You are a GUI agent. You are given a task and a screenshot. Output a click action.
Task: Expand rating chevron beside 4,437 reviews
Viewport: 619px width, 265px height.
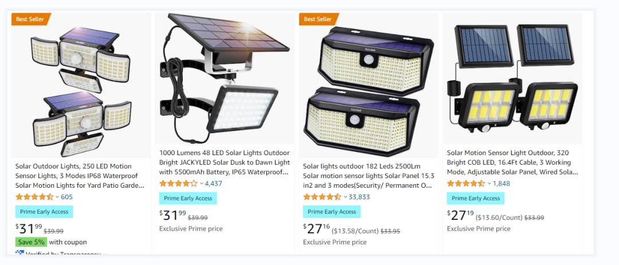click(201, 183)
